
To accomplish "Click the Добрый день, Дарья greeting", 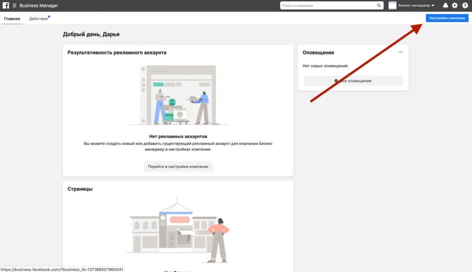I will [91, 34].
